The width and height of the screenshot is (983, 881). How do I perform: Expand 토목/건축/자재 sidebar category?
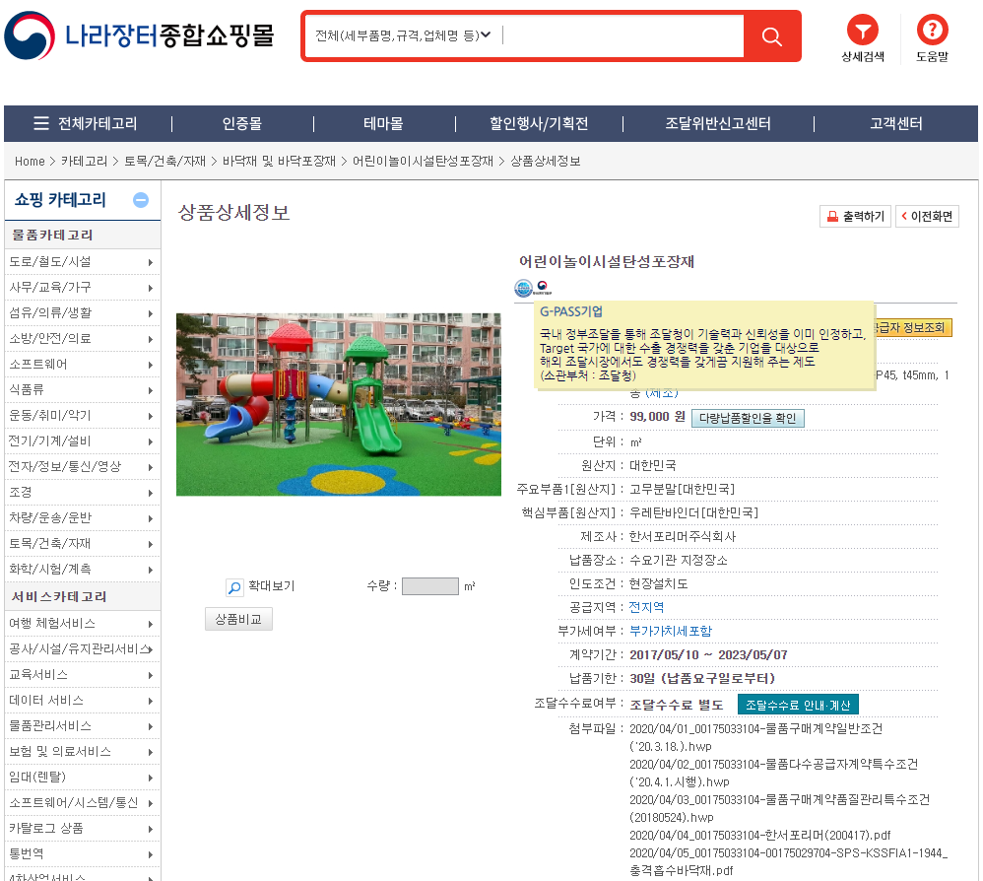click(x=82, y=544)
